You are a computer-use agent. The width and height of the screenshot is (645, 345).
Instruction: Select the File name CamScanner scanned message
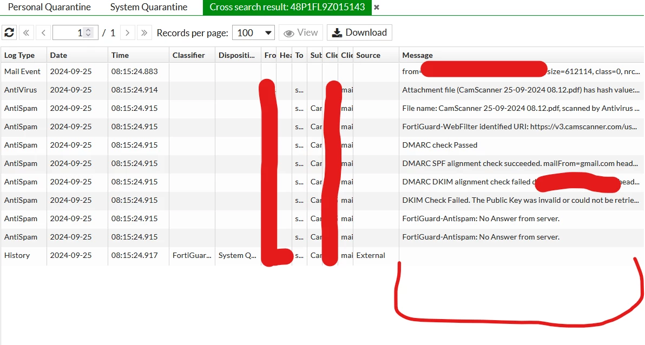coord(521,108)
